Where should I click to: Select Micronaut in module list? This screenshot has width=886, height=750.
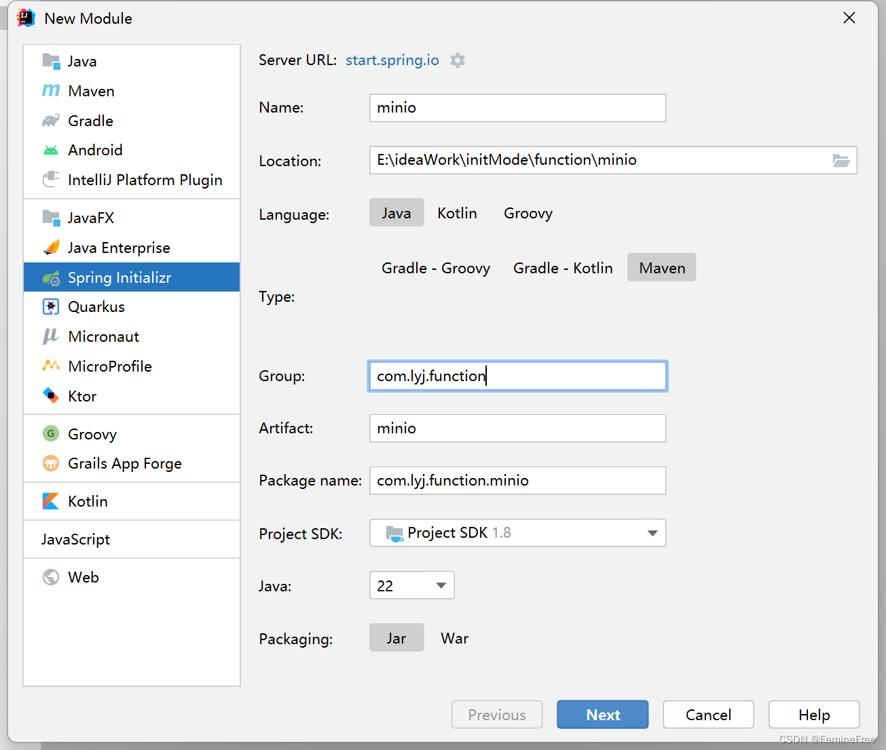132,336
